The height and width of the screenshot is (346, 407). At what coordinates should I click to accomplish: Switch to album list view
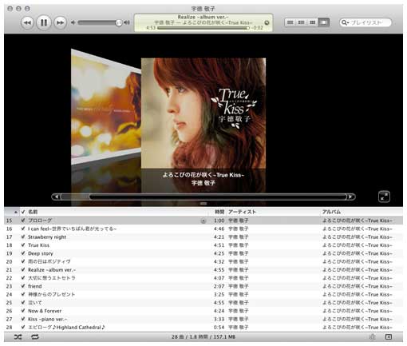(x=302, y=22)
